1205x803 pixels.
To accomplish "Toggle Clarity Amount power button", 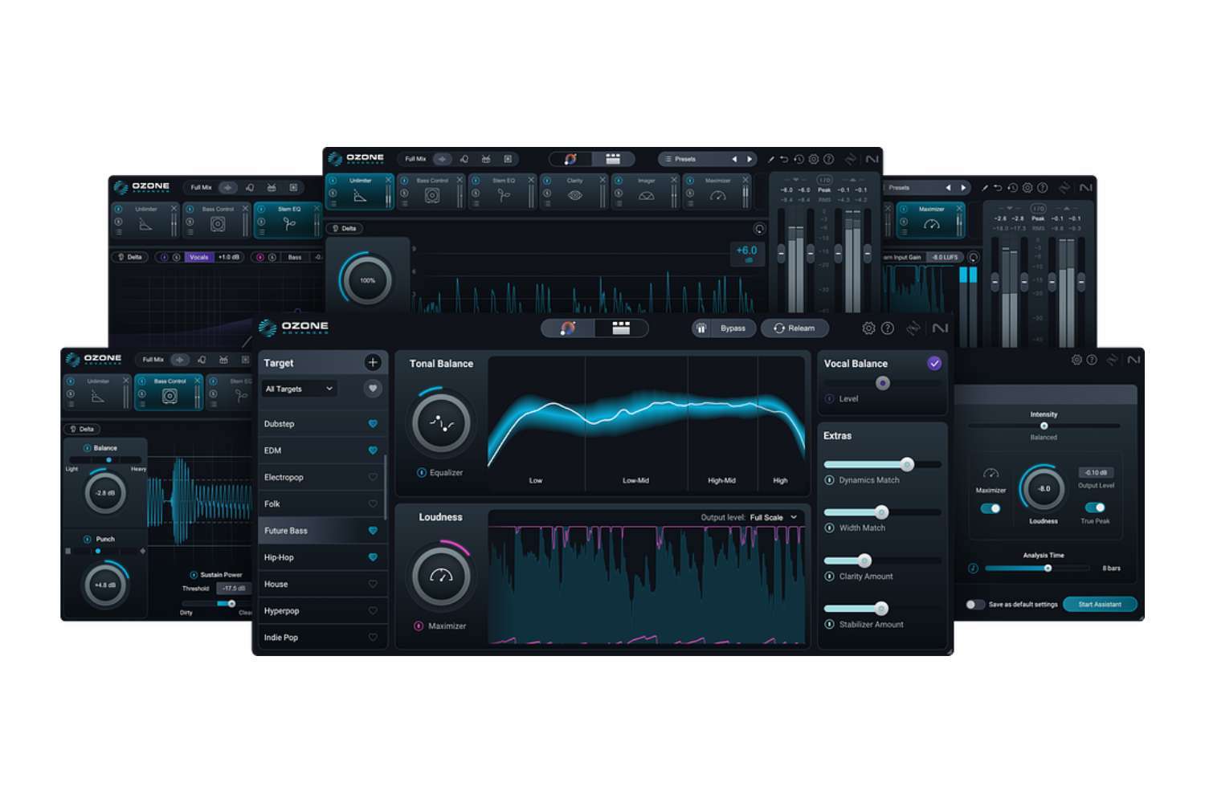I will (829, 576).
